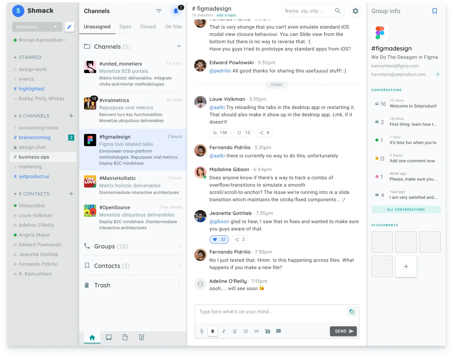Select the Trash icon in the bottom navigation
This screenshot has height=358, width=453.
point(142,337)
